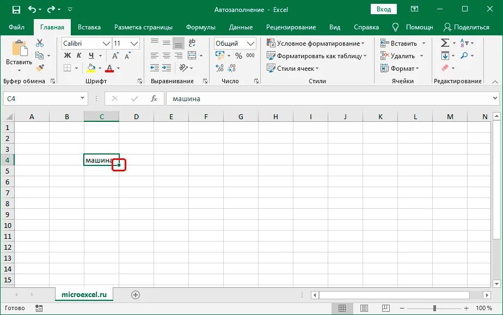Open Find and Select magnifier icon
This screenshot has height=315, width=503.
click(464, 55)
